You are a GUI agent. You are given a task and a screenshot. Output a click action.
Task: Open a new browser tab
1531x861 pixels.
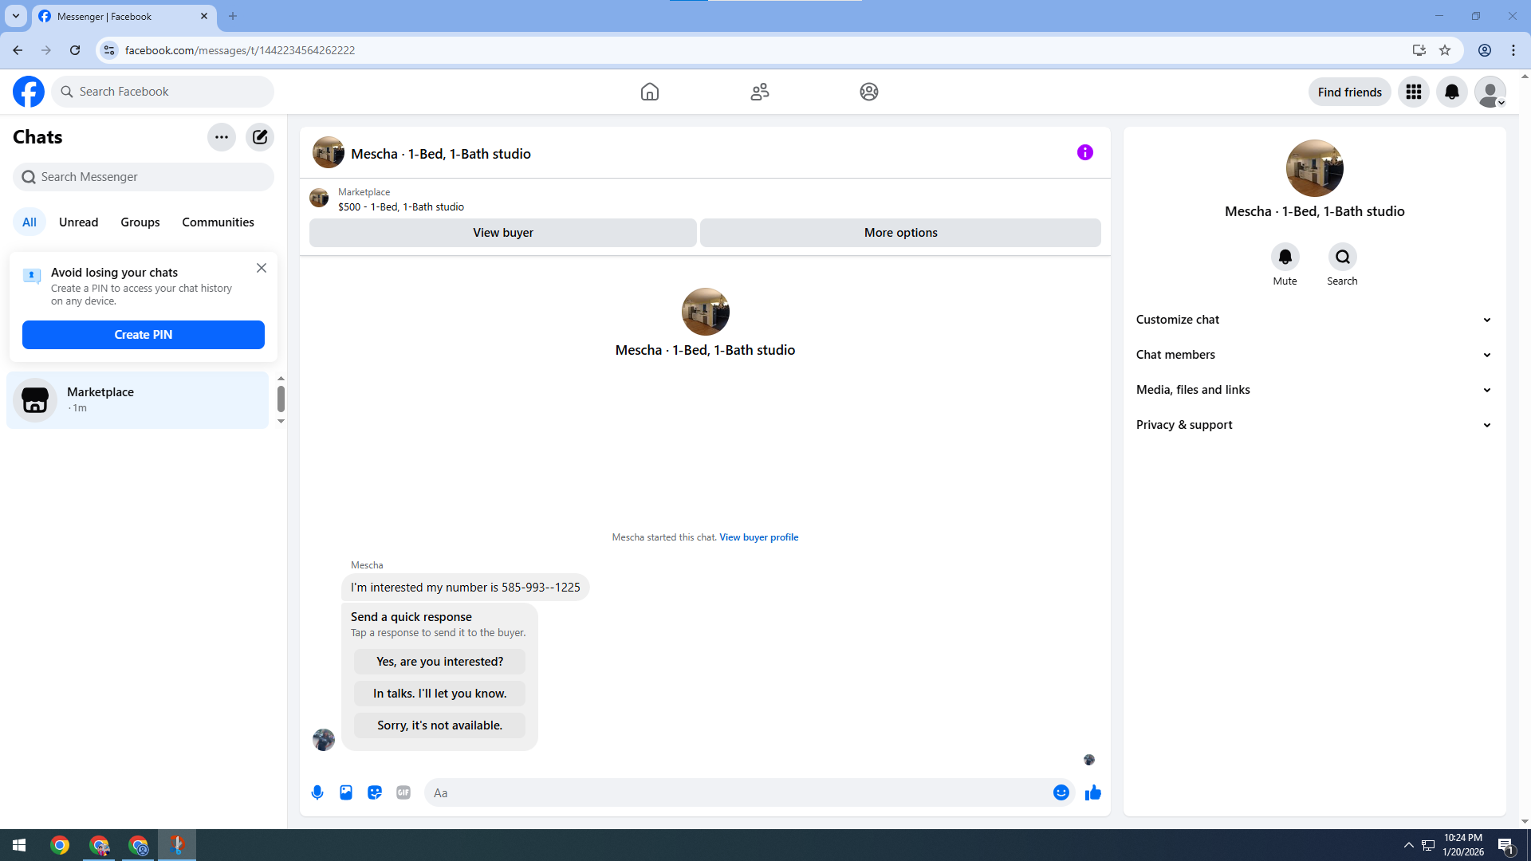pyautogui.click(x=233, y=16)
